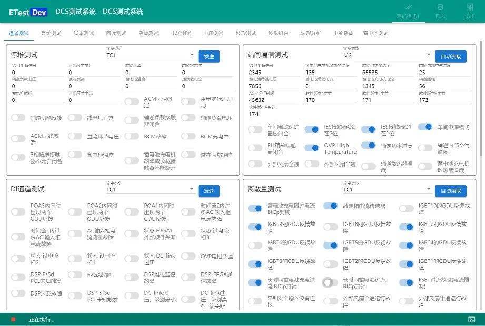Click the 发送 button in 停堆测试
The image size is (485, 326).
210,56
